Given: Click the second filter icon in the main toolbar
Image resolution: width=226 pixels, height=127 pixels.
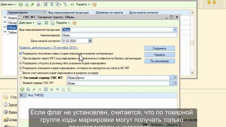Looking at the screenshot, I should coord(52,5).
